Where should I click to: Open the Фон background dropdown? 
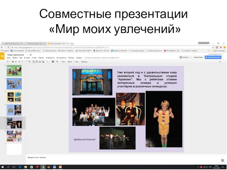tap(64, 61)
